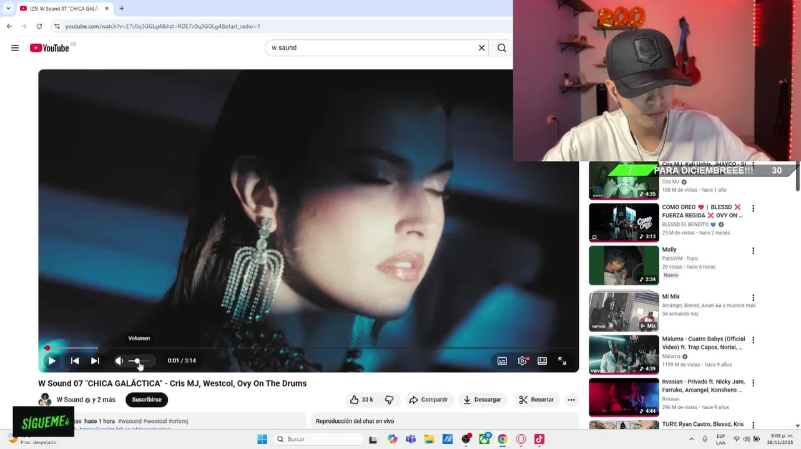This screenshot has width=801, height=449.
Task: Click the taskbar Buscar search box
Action: 317,439
